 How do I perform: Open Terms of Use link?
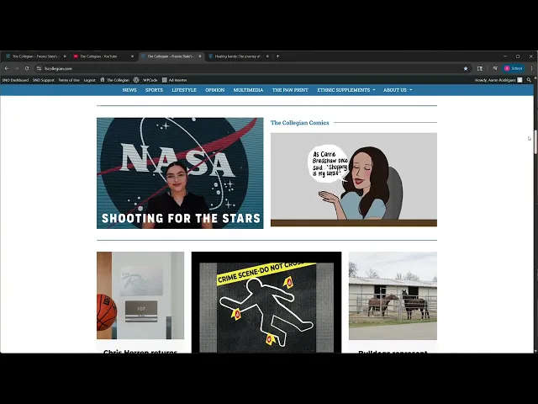pyautogui.click(x=69, y=80)
